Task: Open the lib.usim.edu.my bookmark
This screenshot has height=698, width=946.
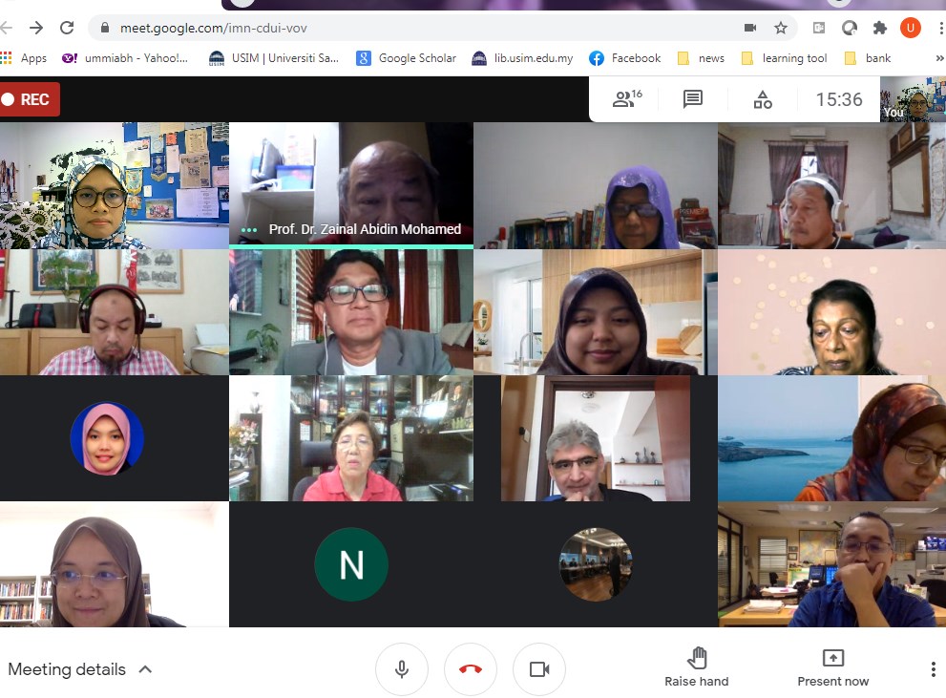Action: tap(522, 58)
